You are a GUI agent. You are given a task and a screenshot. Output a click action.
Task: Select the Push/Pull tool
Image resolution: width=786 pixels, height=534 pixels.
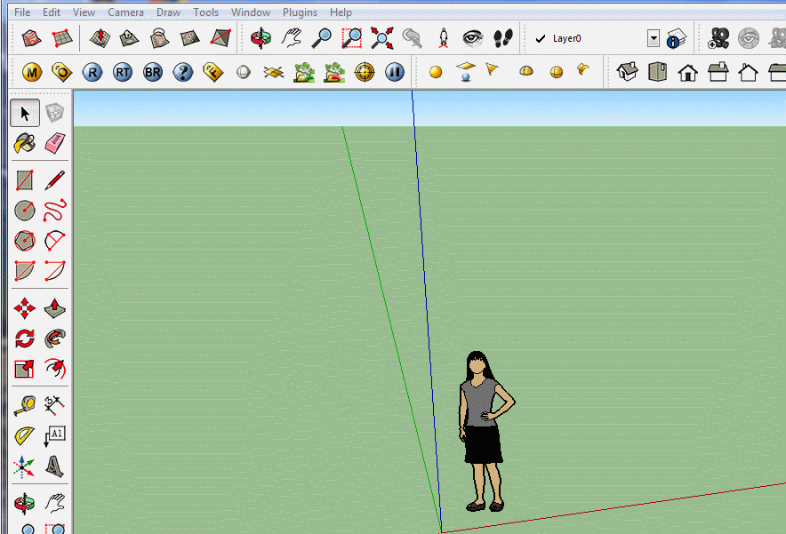tap(54, 308)
